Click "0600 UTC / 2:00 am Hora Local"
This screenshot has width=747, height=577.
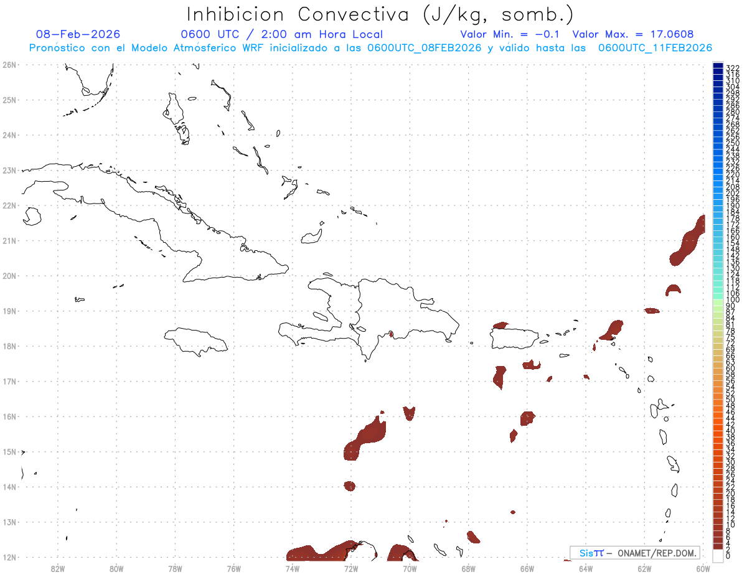point(281,34)
